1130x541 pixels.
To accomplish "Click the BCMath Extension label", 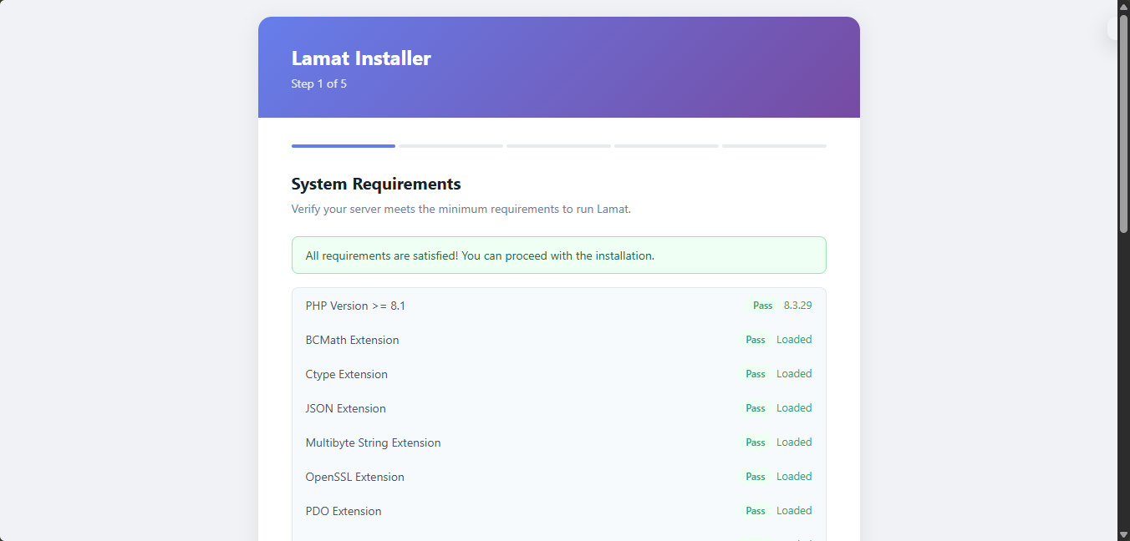I will pyautogui.click(x=352, y=340).
